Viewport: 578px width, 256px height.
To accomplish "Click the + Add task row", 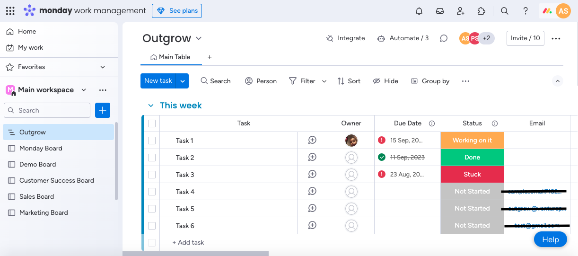I will 188,243.
